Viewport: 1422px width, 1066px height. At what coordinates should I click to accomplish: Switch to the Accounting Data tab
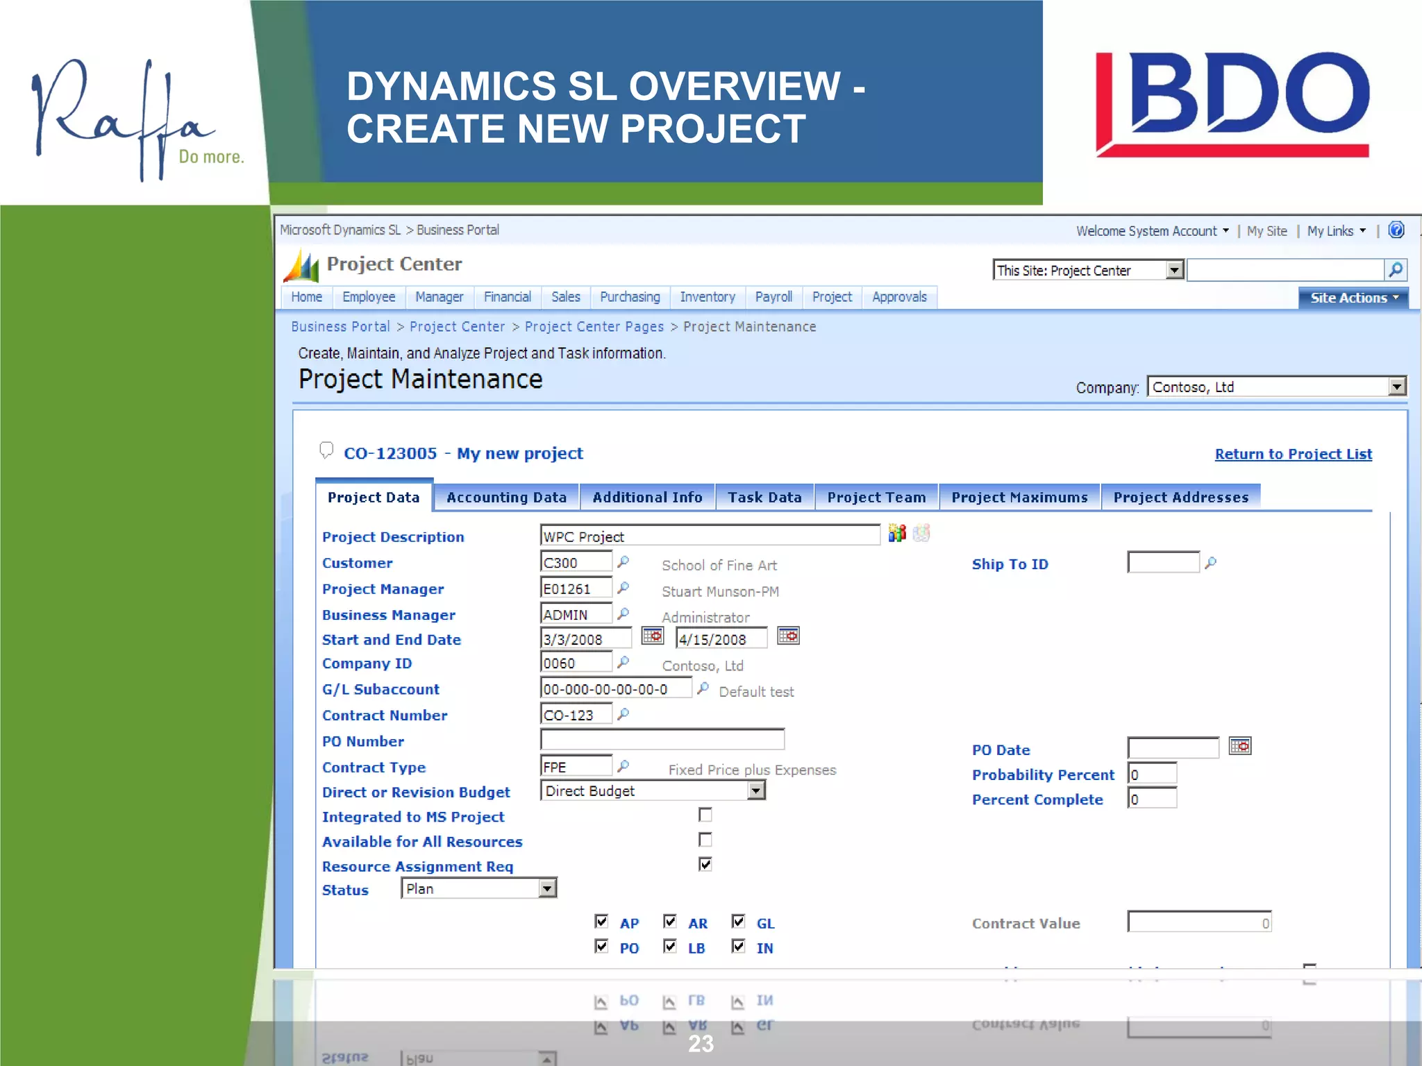point(506,497)
